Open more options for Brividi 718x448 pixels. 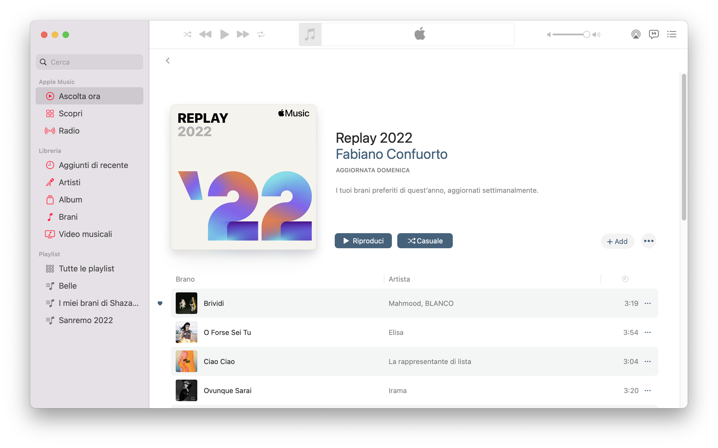point(648,303)
